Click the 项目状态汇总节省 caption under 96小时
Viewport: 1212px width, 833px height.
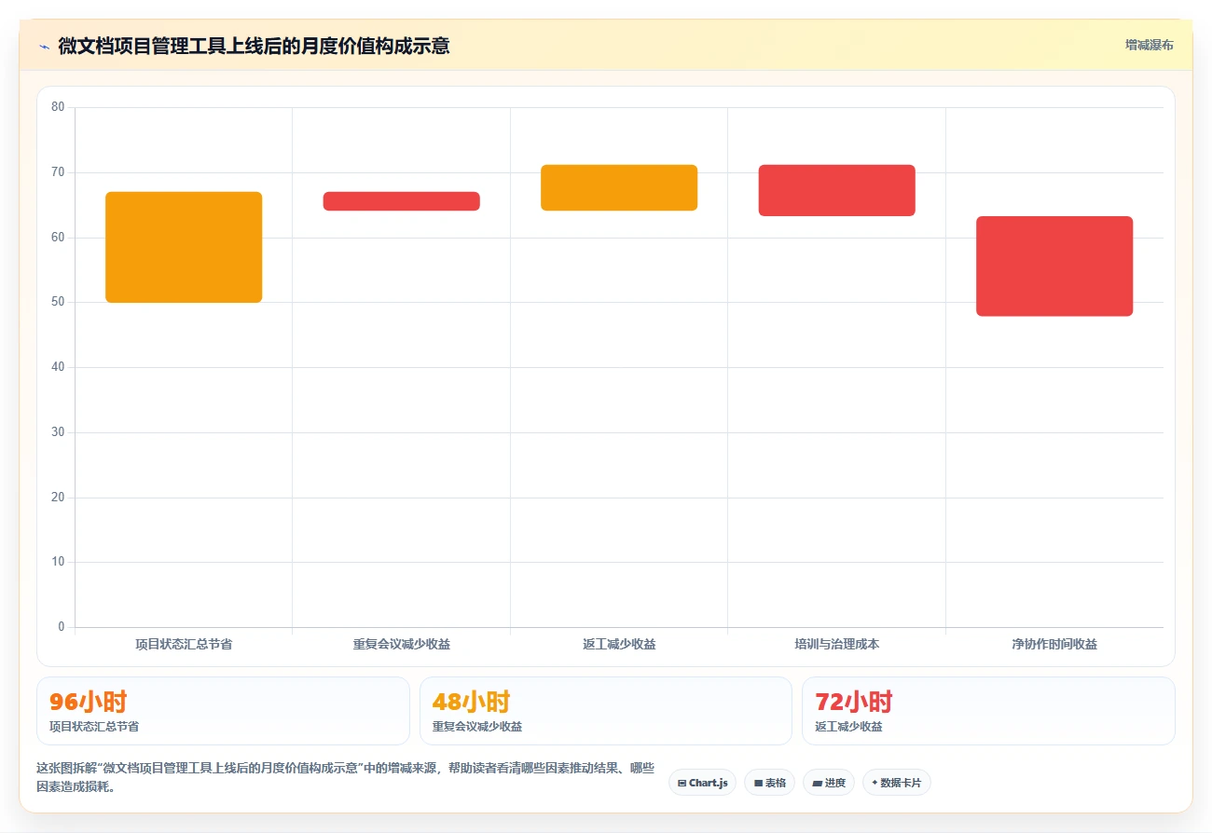pyautogui.click(x=94, y=727)
